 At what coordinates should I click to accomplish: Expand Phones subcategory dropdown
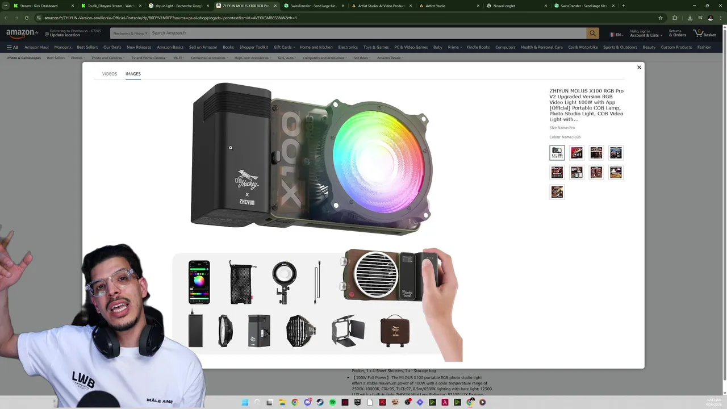tap(78, 58)
